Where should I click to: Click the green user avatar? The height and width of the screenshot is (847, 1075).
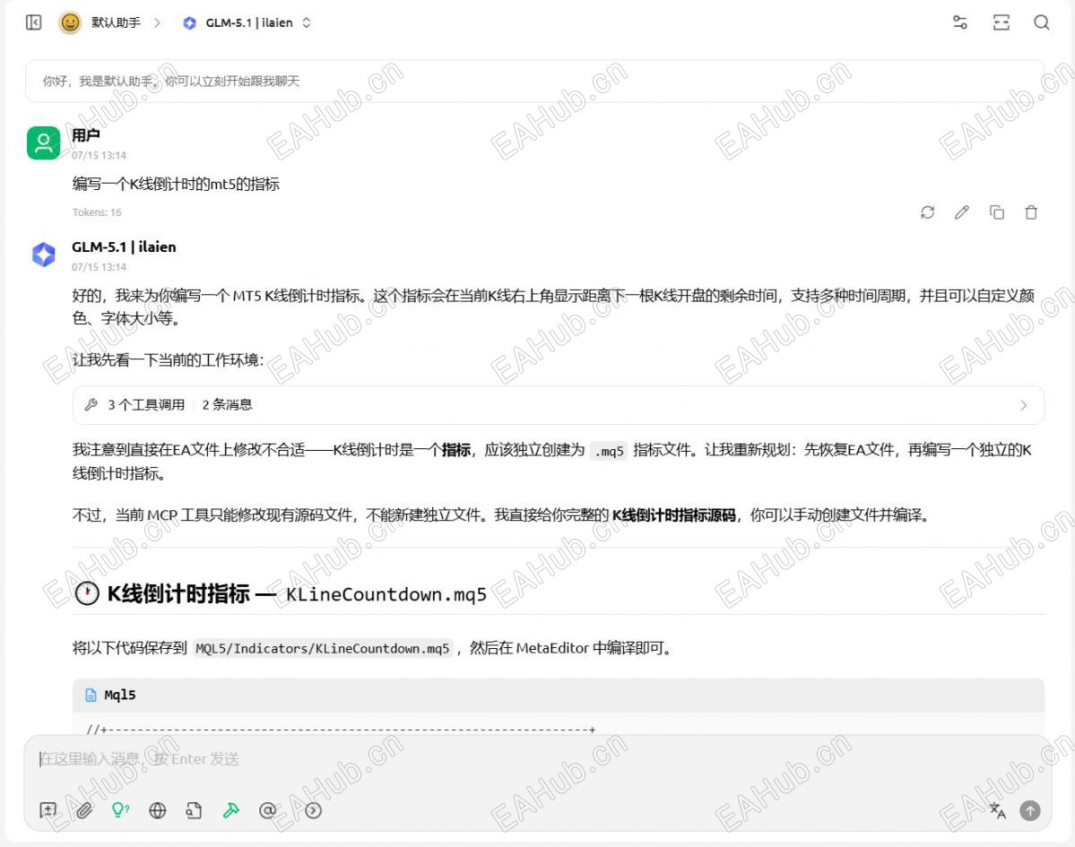point(43,143)
